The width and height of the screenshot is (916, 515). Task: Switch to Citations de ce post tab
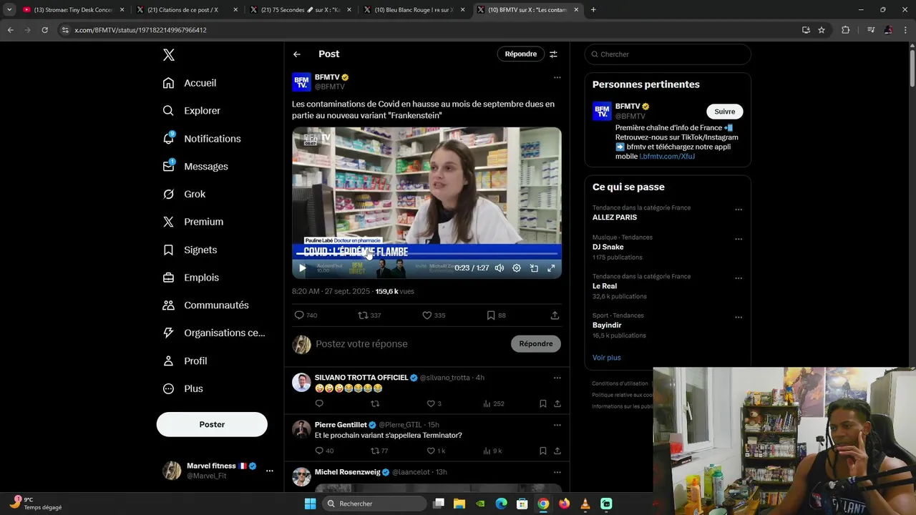pyautogui.click(x=186, y=10)
